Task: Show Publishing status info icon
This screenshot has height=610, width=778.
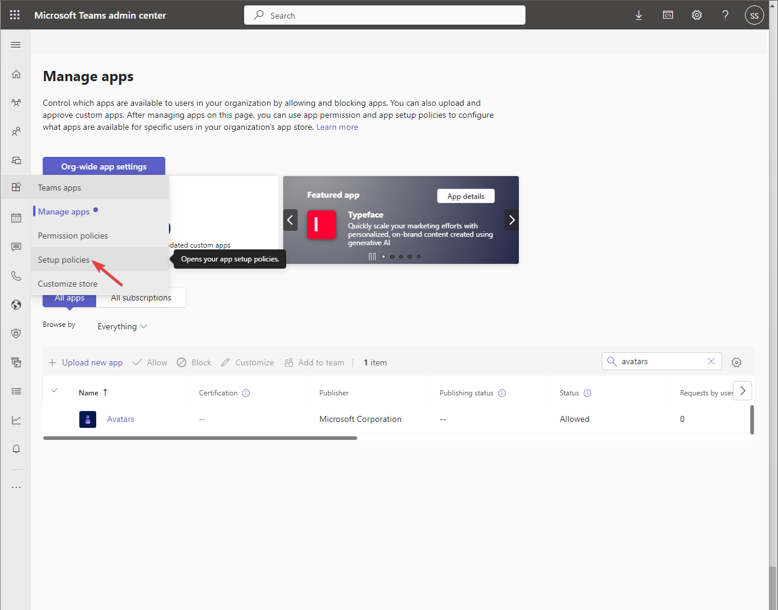Action: 502,393
